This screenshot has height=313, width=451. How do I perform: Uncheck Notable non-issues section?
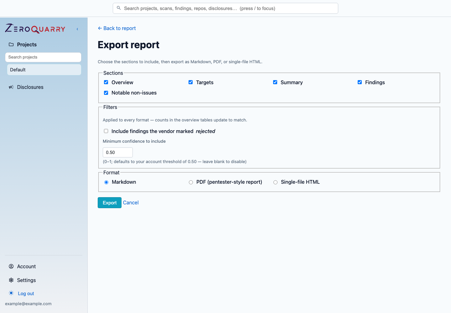pos(106,93)
